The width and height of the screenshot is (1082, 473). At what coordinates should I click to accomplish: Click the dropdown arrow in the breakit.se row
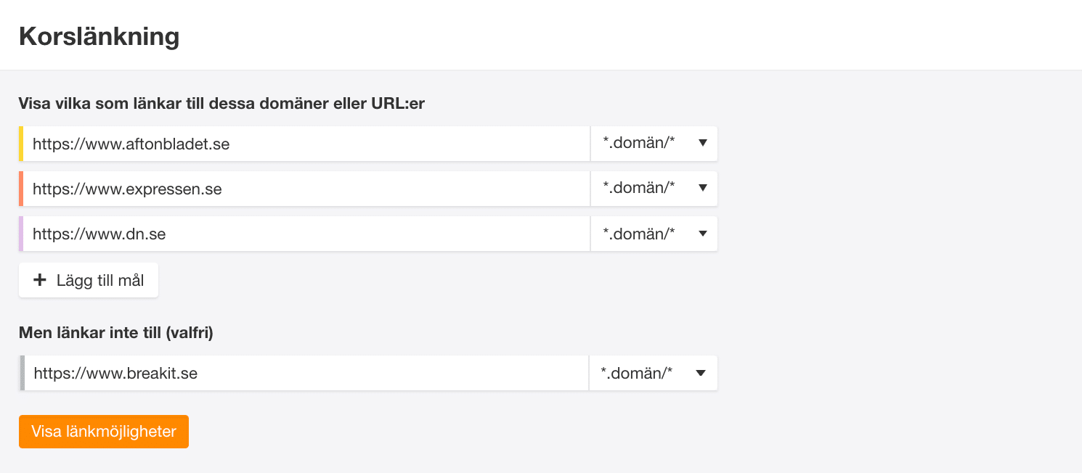701,373
